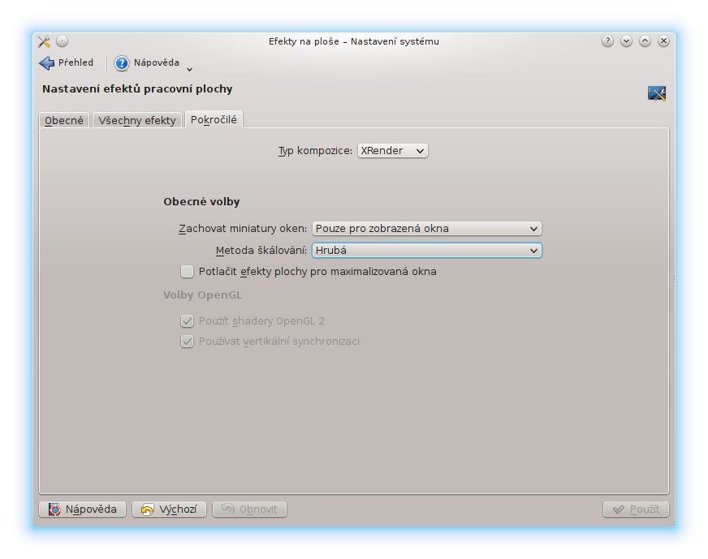Maximize the window with title bar up arrow
Image resolution: width=708 pixels, height=559 pixels.
(645, 41)
